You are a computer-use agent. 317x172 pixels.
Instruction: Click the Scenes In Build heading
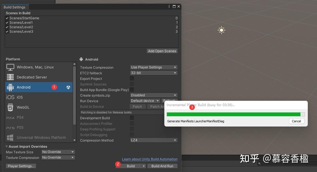(18, 13)
